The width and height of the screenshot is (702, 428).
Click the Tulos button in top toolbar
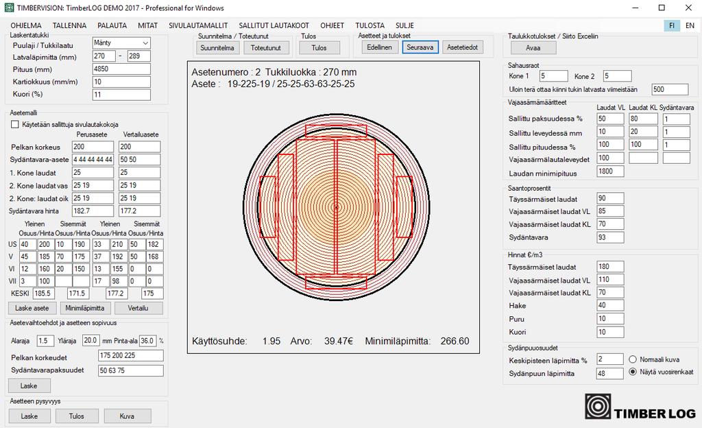point(319,48)
